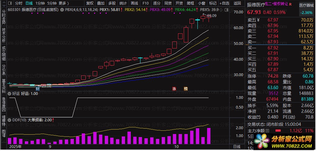The height and width of the screenshot is (151, 317).
Task: Click the list icon beside 主力净额
Action: [x=267, y=131]
